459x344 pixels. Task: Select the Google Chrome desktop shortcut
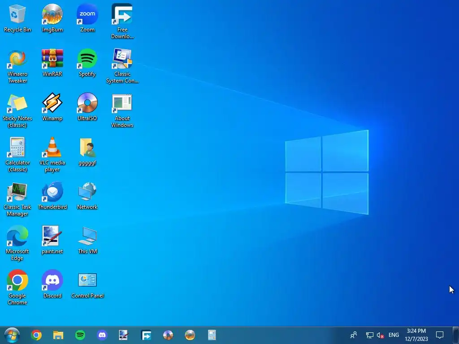tap(17, 288)
